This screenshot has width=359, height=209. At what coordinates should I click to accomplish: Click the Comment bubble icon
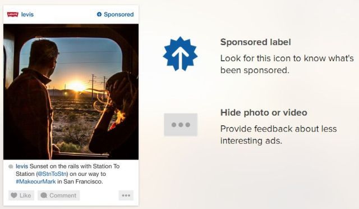coord(44,195)
